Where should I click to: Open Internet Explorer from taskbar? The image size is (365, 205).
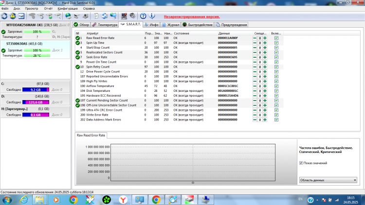pyautogui.click(x=24, y=200)
